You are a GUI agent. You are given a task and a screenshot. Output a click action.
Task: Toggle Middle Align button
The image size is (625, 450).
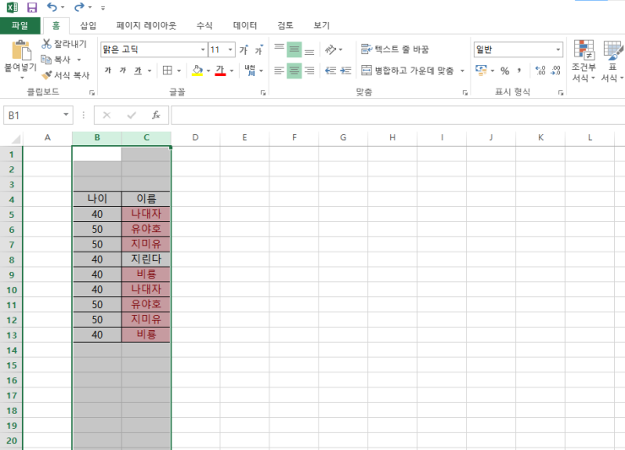point(294,50)
